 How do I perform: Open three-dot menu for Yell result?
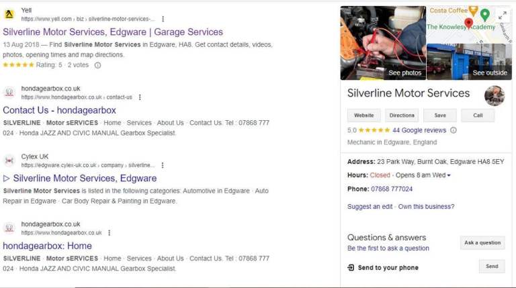pos(163,19)
